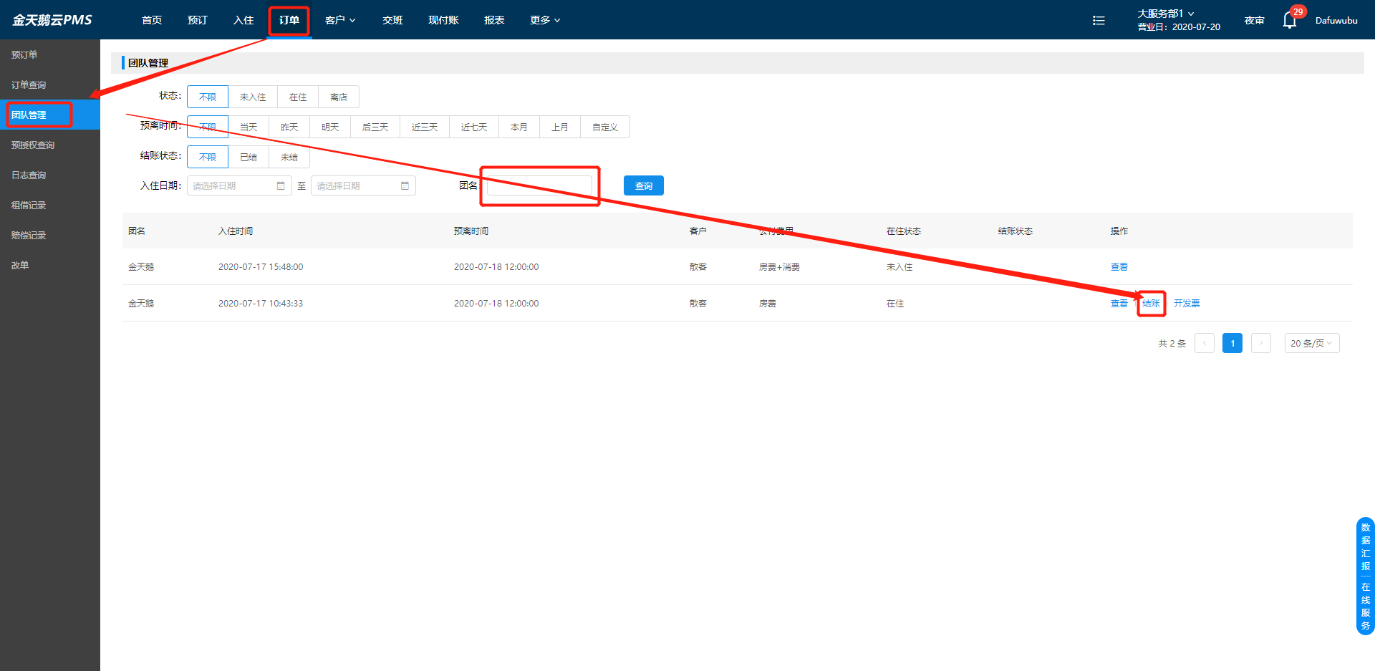The image size is (1375, 671).
Task: Click 开发票 for the 在住 group row
Action: (1187, 304)
